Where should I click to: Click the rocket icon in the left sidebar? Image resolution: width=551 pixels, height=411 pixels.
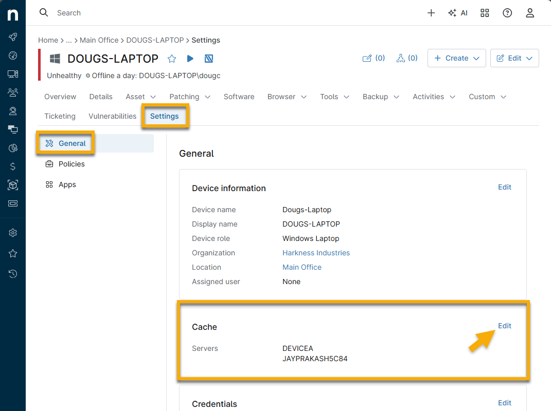[x=13, y=37]
